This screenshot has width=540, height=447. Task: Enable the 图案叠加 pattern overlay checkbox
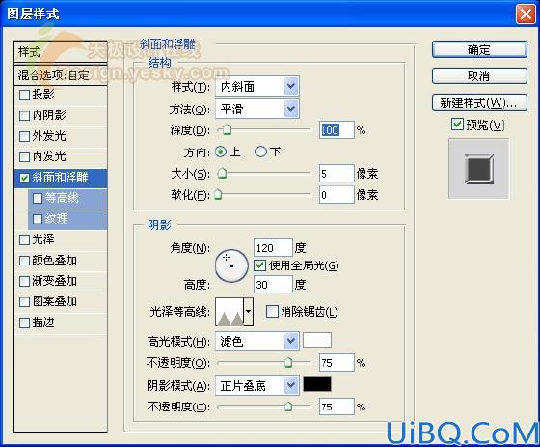(x=24, y=302)
